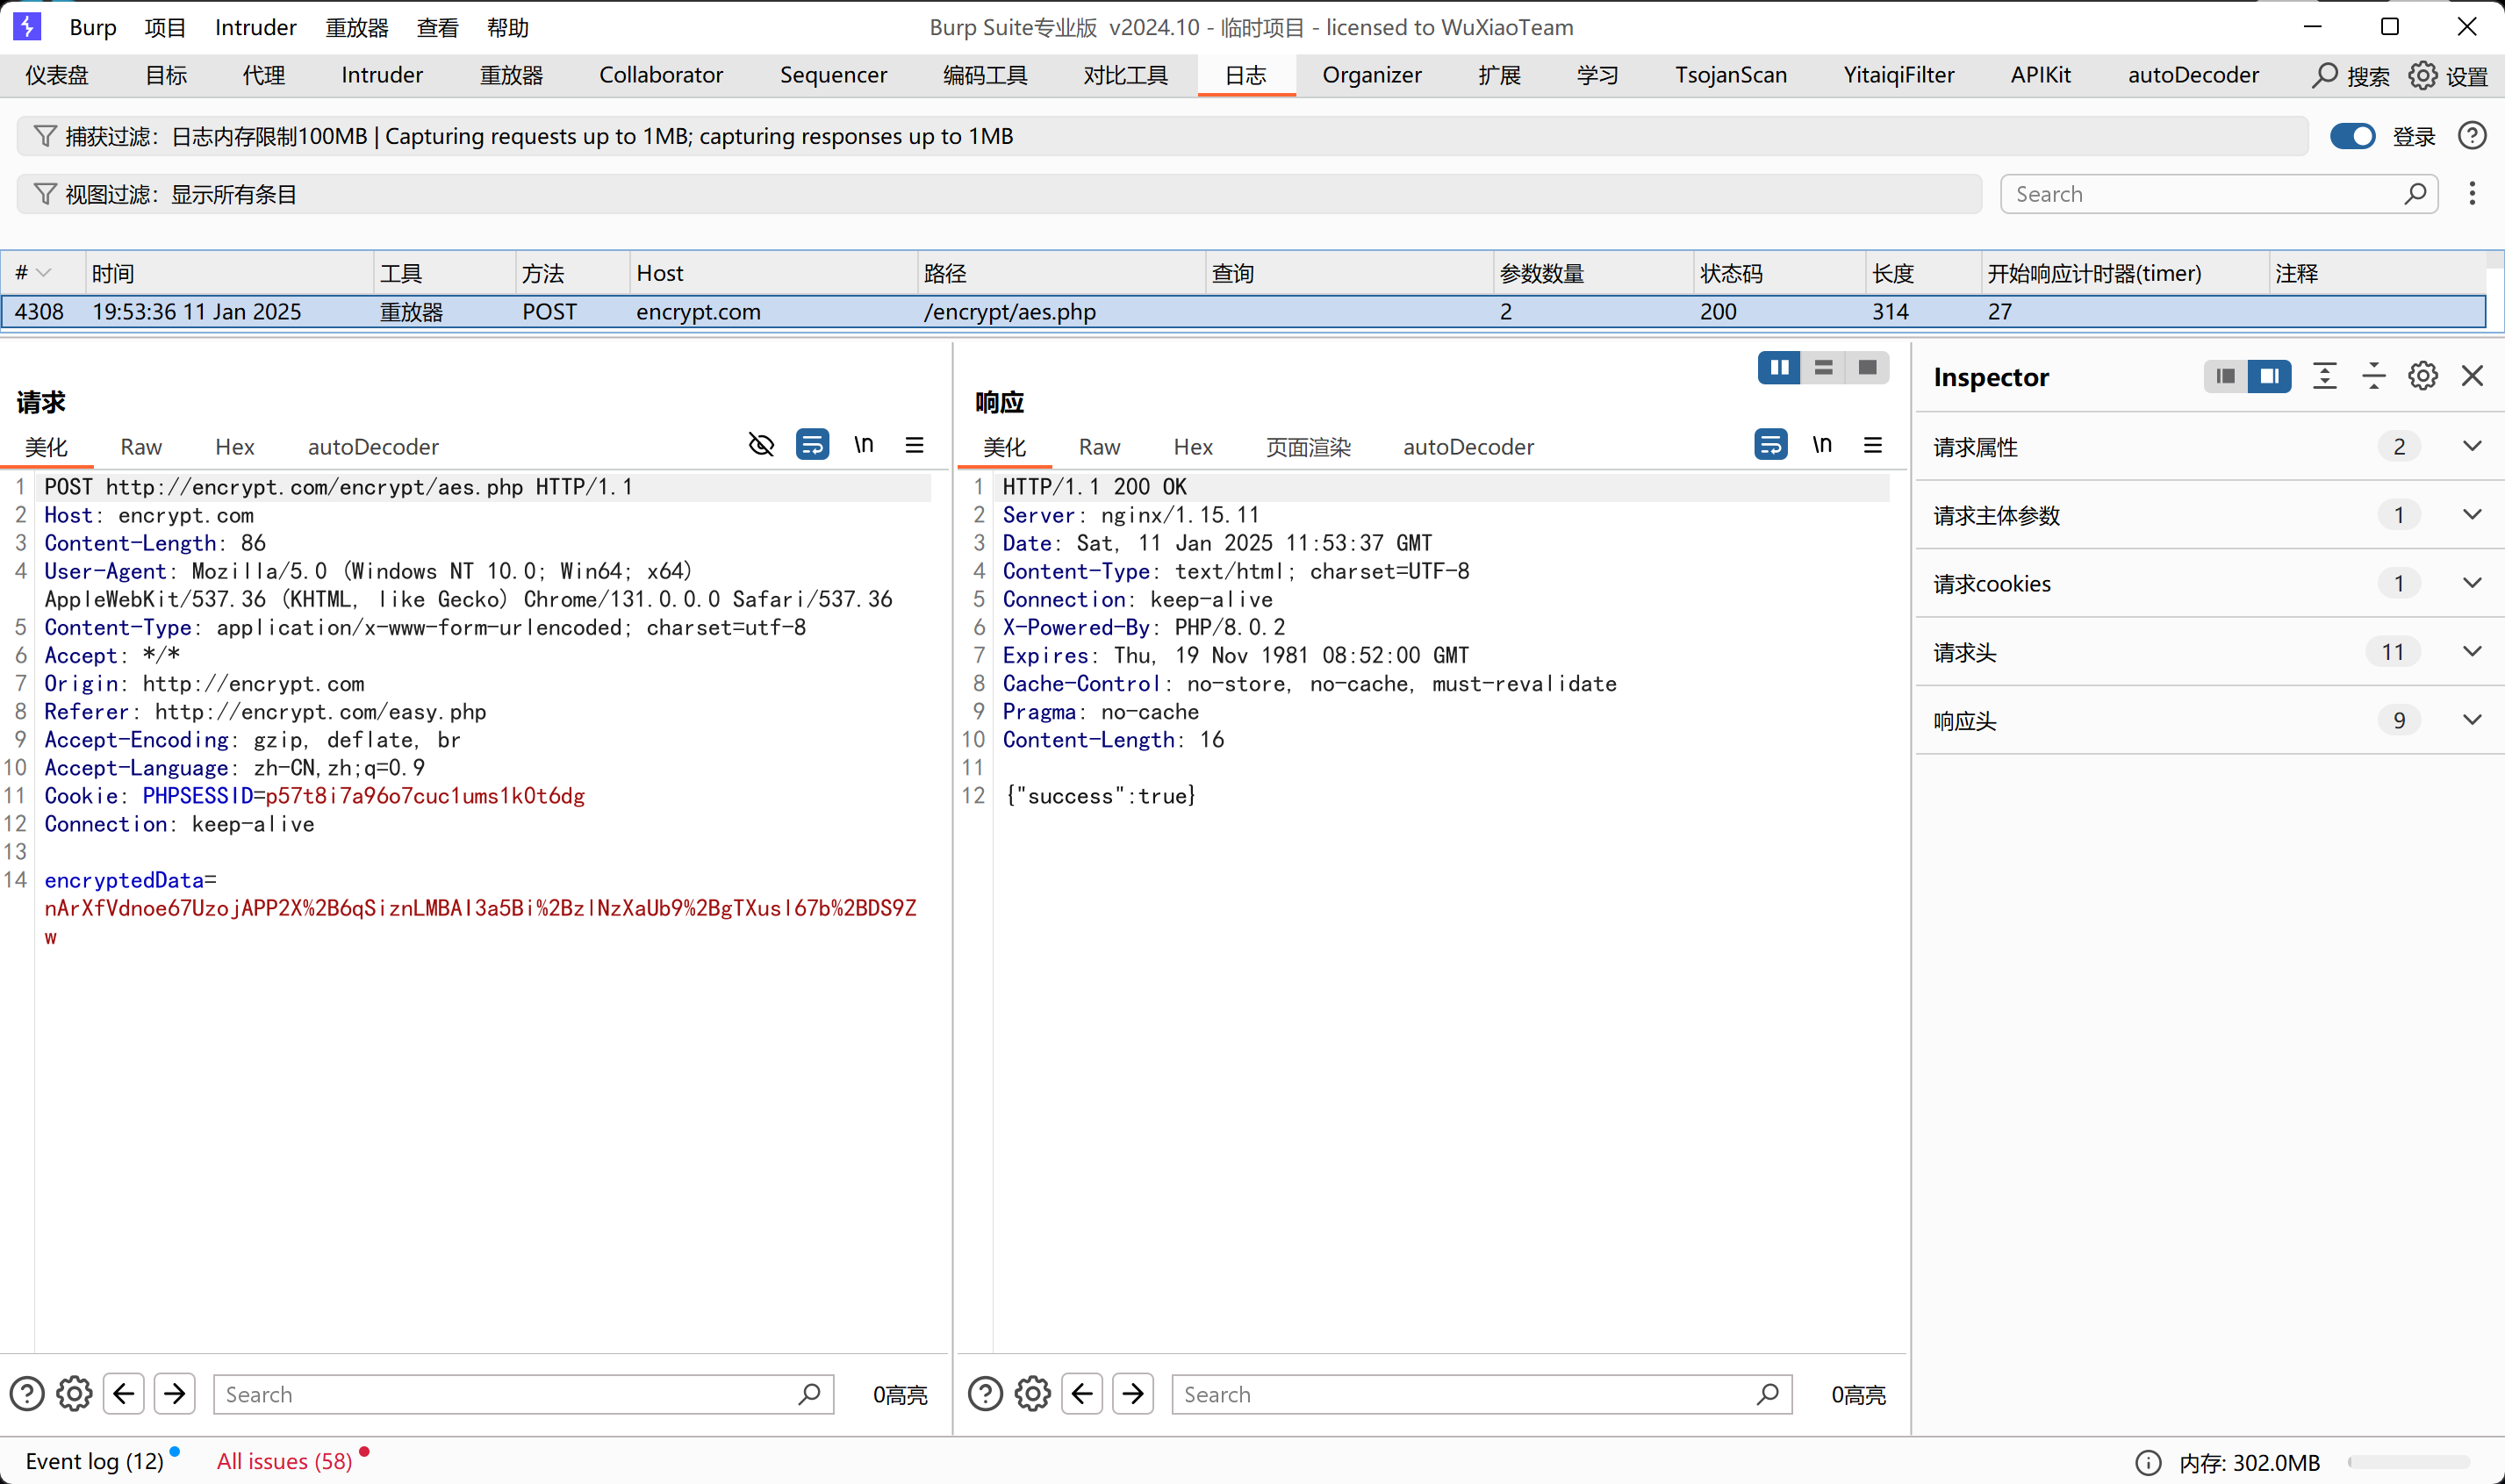Select the Hex tab in request panel
Screen dimensions: 2505x1484
click(x=235, y=445)
